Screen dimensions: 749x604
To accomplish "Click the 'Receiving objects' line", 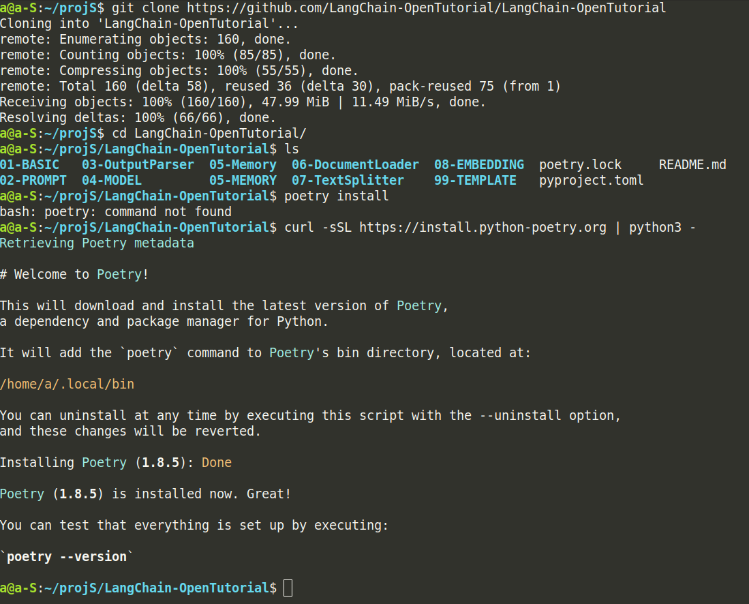I will [x=243, y=102].
